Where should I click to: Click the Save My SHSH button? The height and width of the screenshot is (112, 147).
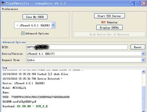pyautogui.click(x=35, y=17)
